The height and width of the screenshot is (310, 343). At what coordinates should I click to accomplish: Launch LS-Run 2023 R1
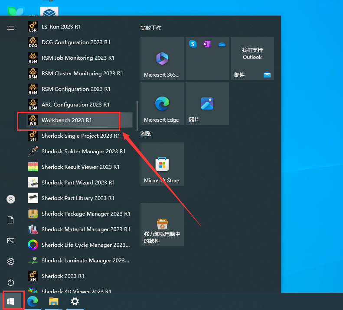(61, 27)
